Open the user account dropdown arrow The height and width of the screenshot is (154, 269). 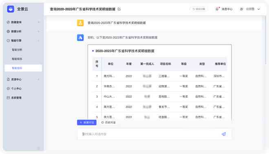tap(259, 9)
